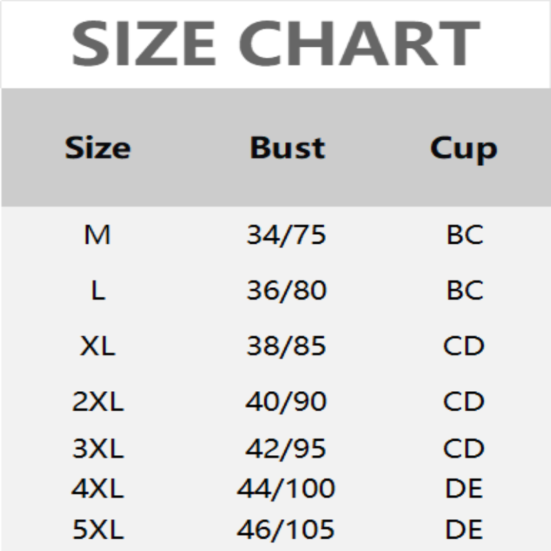
Task: Click the DE cup in the 5XL row
Action: click(465, 530)
